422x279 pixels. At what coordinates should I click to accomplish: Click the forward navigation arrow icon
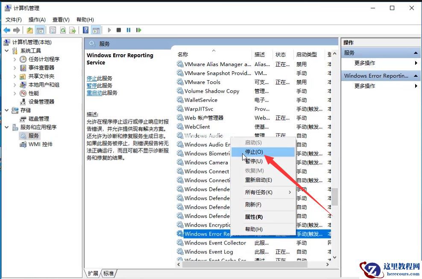pos(16,30)
